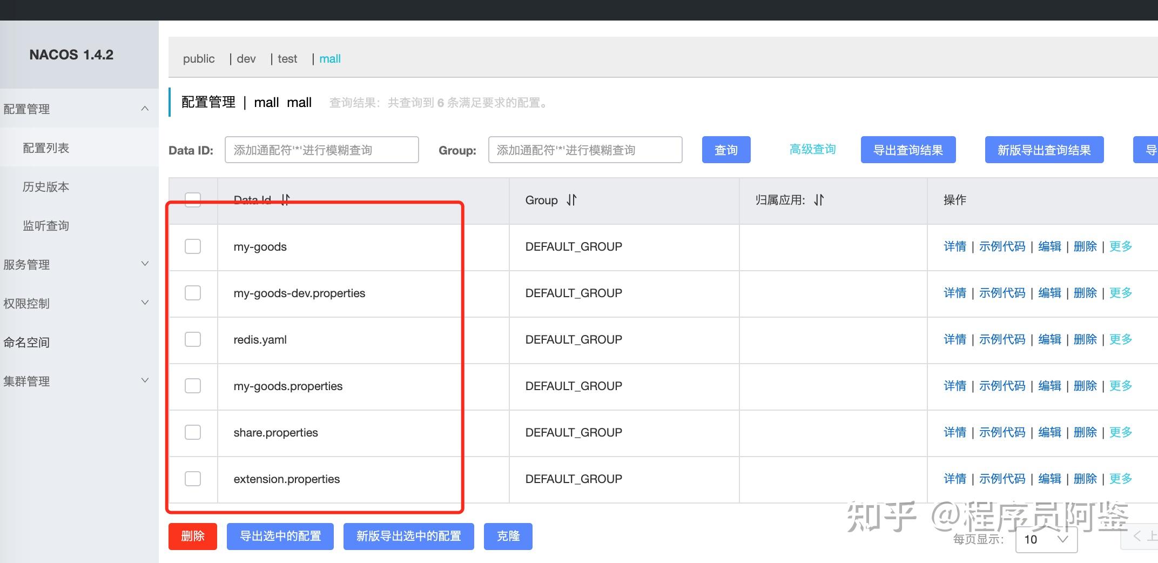Click the 导出选中的配置 button

pos(280,536)
